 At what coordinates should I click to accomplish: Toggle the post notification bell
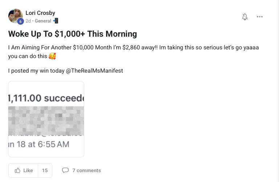point(245,17)
